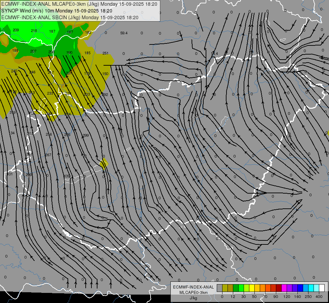The height and width of the screenshot is (303, 329).
Task: Click the dark red legend swatch
Action: (x=279, y=288)
